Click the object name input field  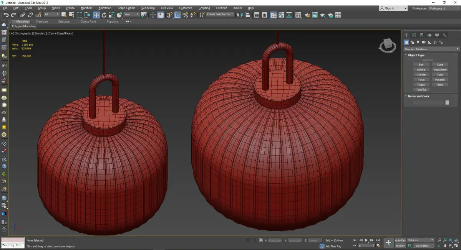tap(428, 103)
